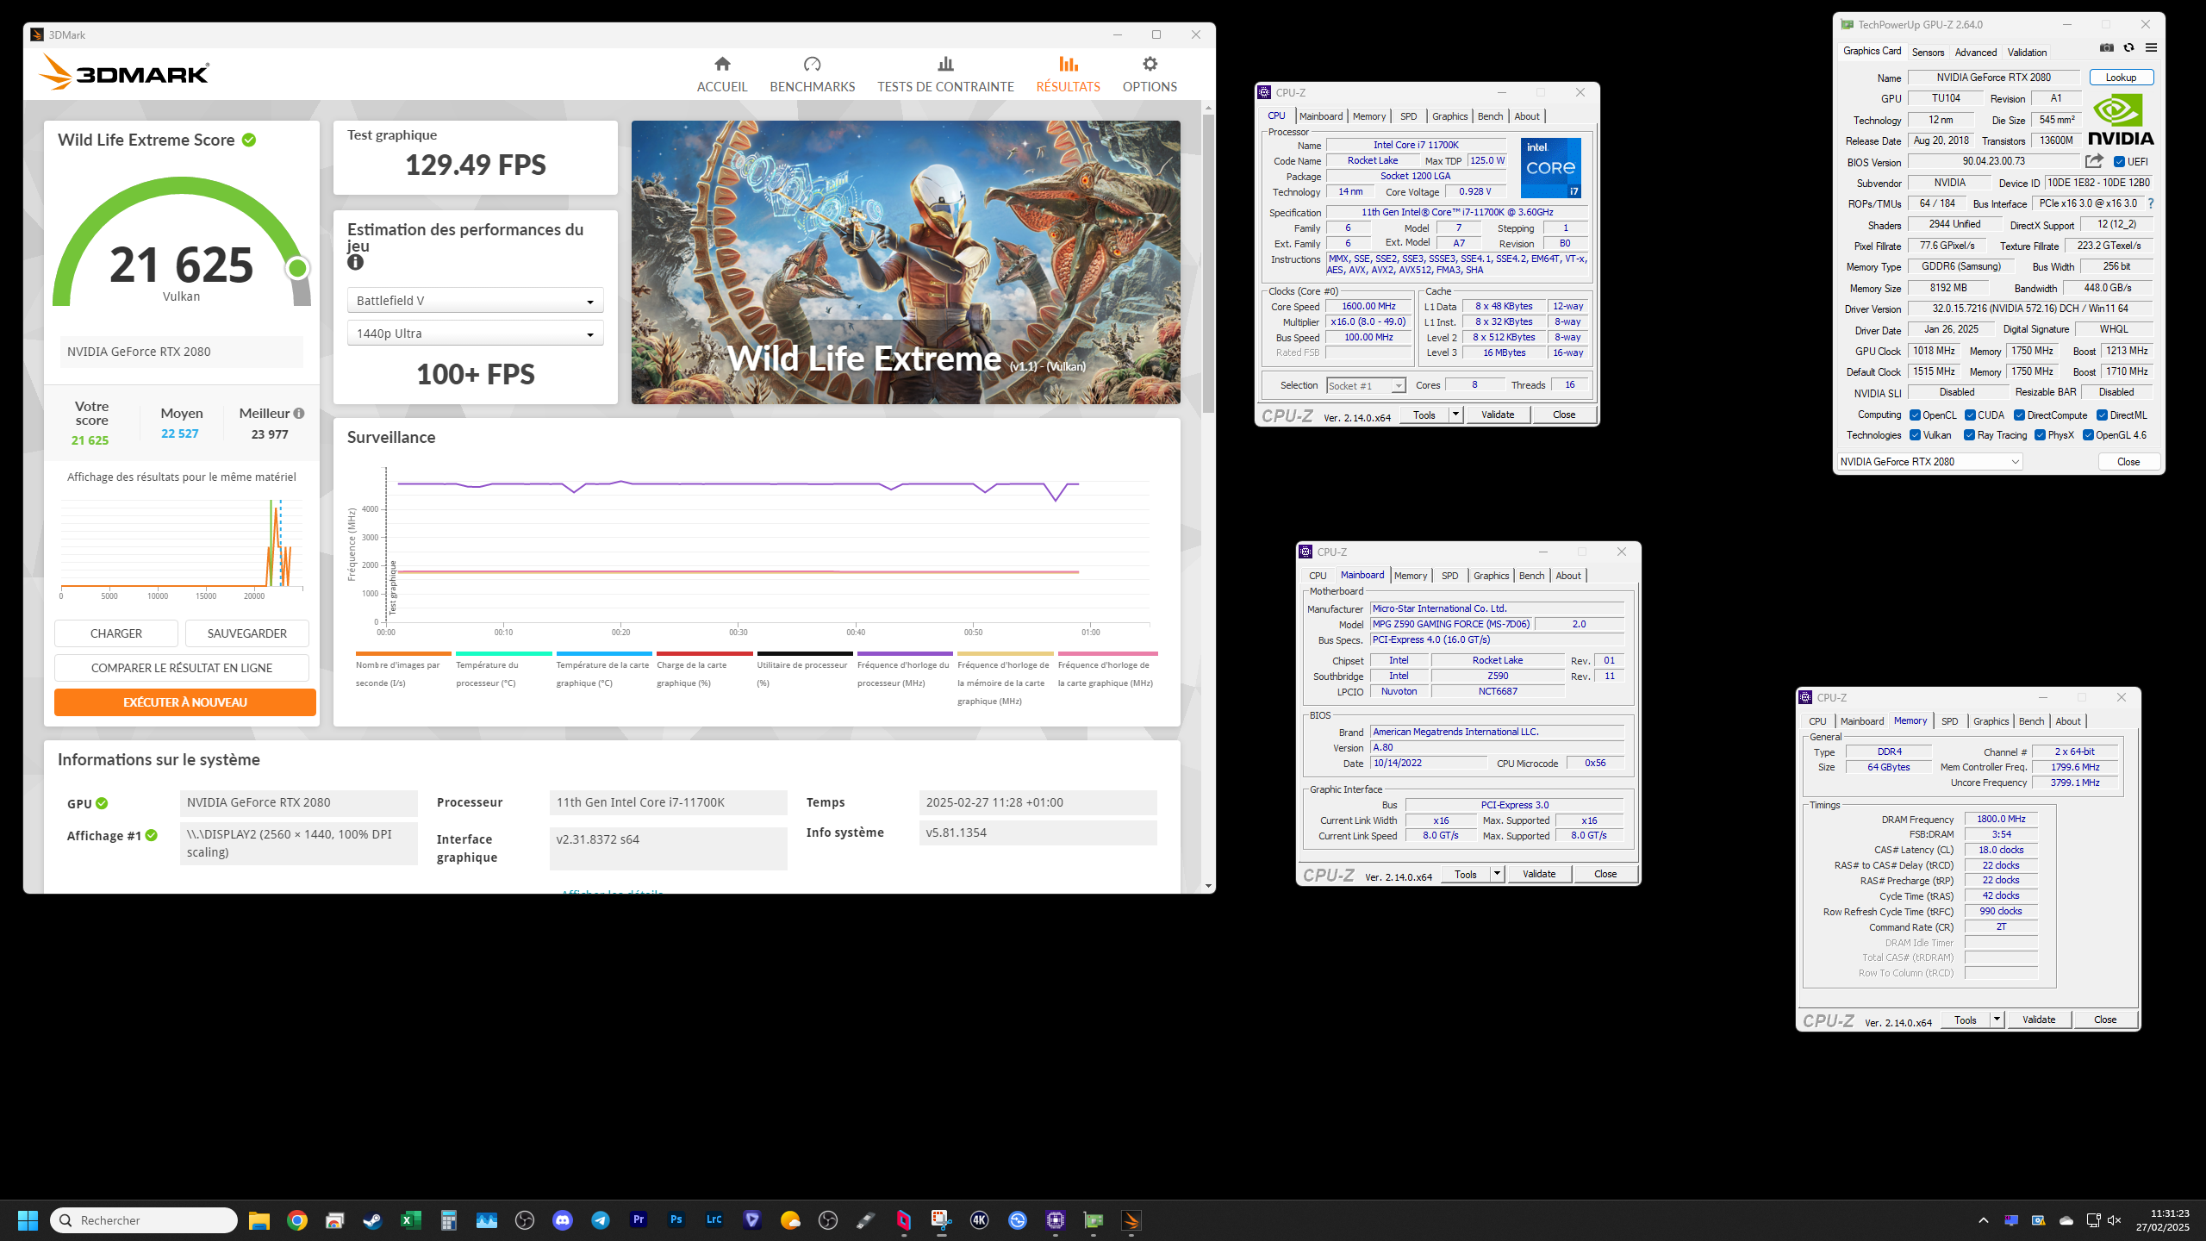Open the BENCHMARKS gauge icon in 3DMark
2206x1241 pixels.
(812, 64)
